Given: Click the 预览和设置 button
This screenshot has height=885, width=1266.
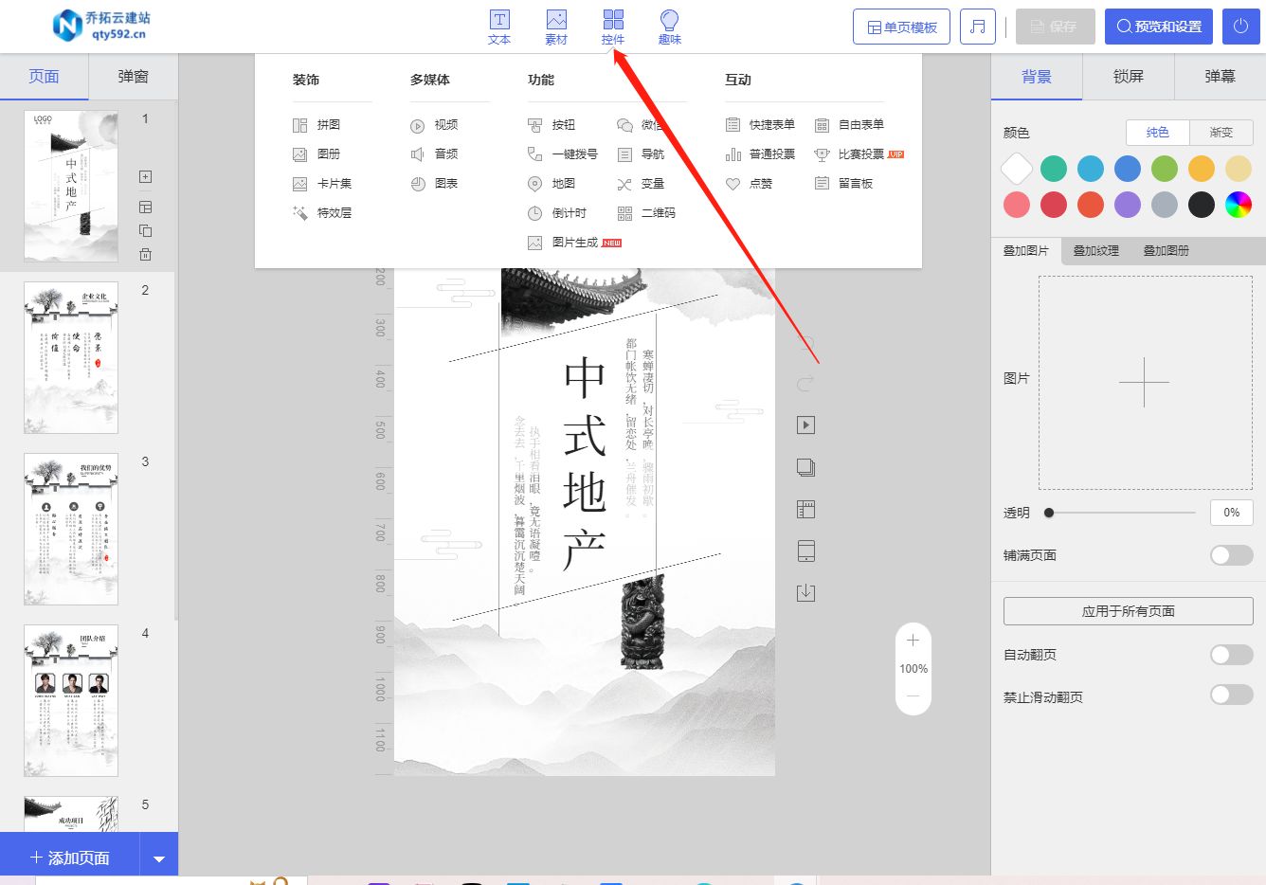Looking at the screenshot, I should tap(1159, 27).
